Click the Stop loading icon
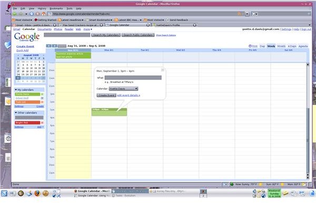The width and height of the screenshot is (316, 203). click(x=37, y=14)
